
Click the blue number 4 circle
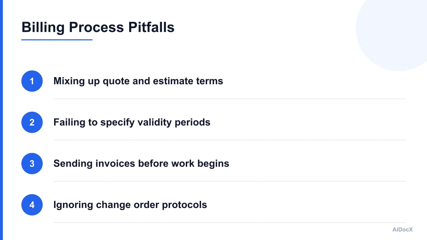pos(32,205)
